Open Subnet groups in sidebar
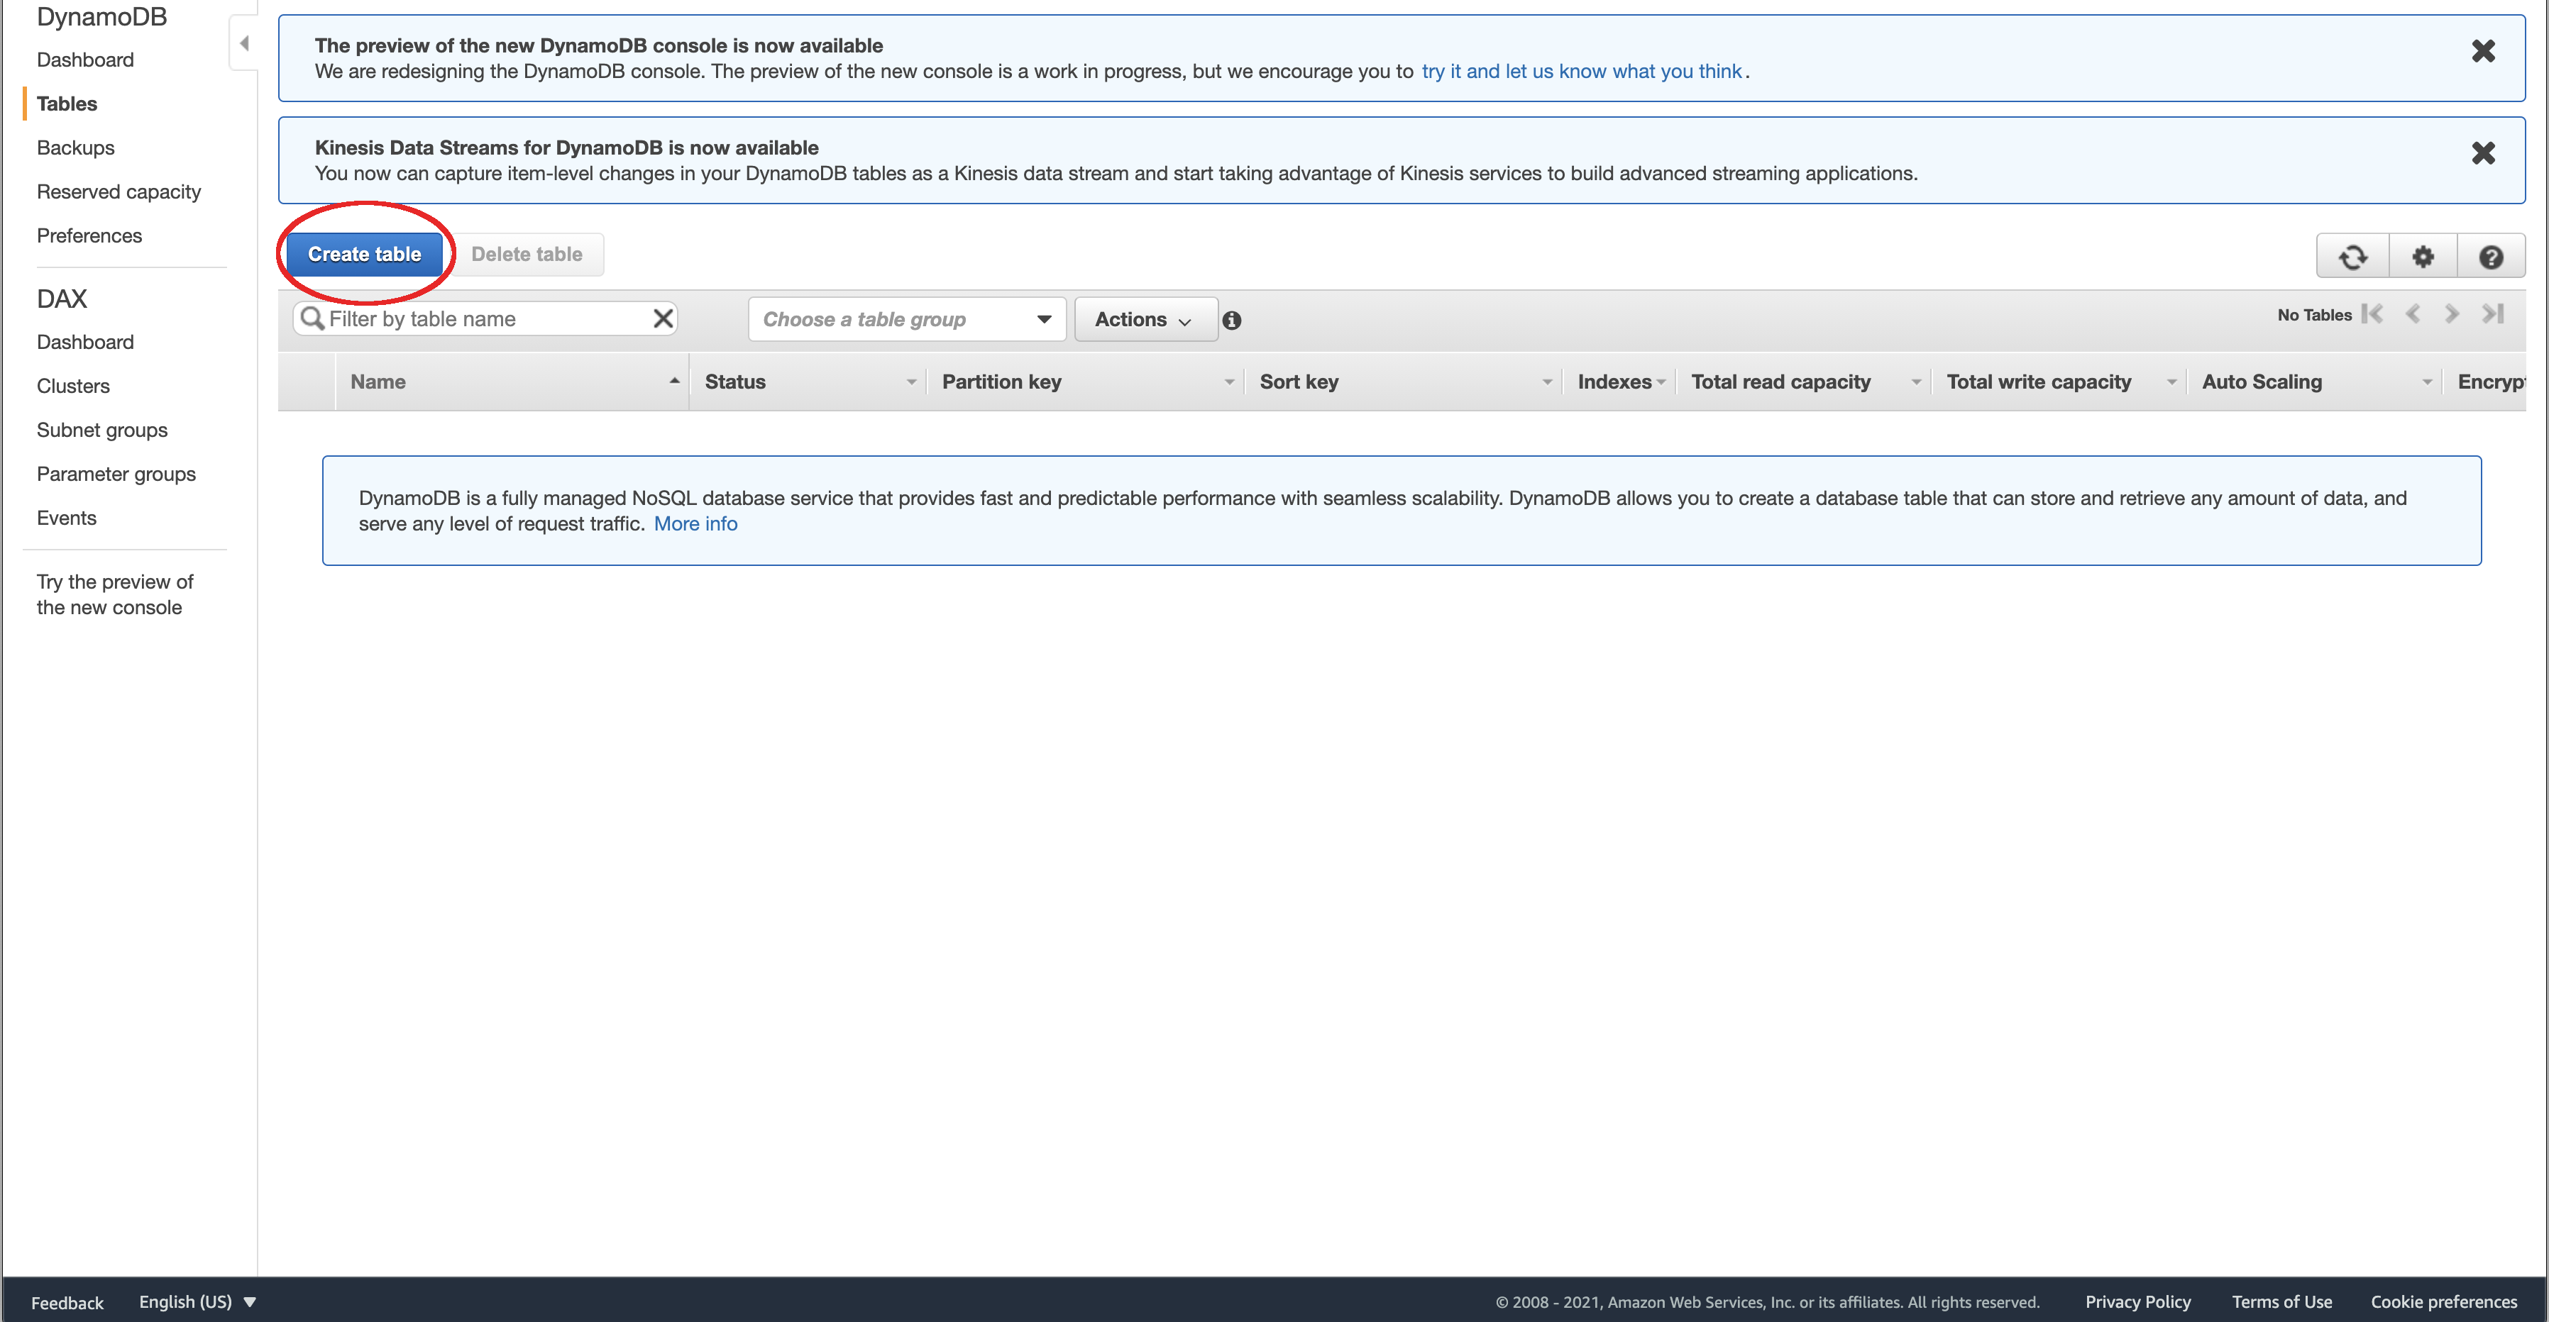Screen dimensions: 2549x1322 point(102,430)
